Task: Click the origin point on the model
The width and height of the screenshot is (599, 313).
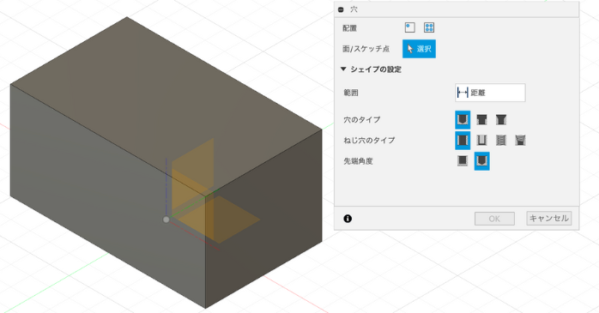Action: [x=166, y=220]
